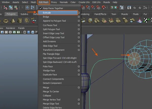Select Append to Polygon Tool
Viewport: 152px width, 109px height.
pos(54,21)
